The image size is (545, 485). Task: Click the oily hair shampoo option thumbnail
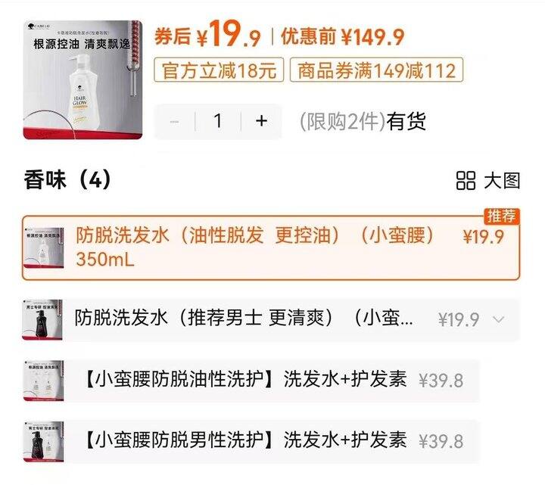(43, 247)
